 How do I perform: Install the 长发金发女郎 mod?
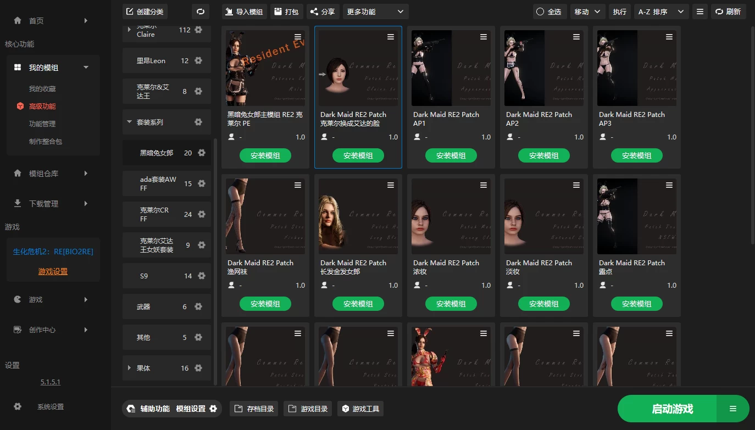point(358,304)
